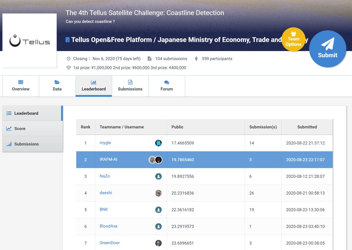
Task: Click the 104 submissions text
Action: pyautogui.click(x=171, y=59)
